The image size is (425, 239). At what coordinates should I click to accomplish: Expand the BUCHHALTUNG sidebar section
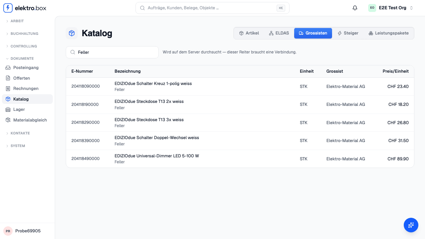pos(27,34)
